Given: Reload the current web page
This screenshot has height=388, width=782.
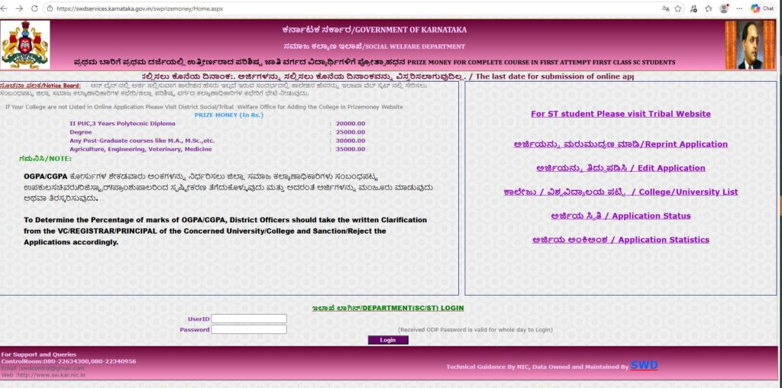Looking at the screenshot, I should tap(34, 8).
